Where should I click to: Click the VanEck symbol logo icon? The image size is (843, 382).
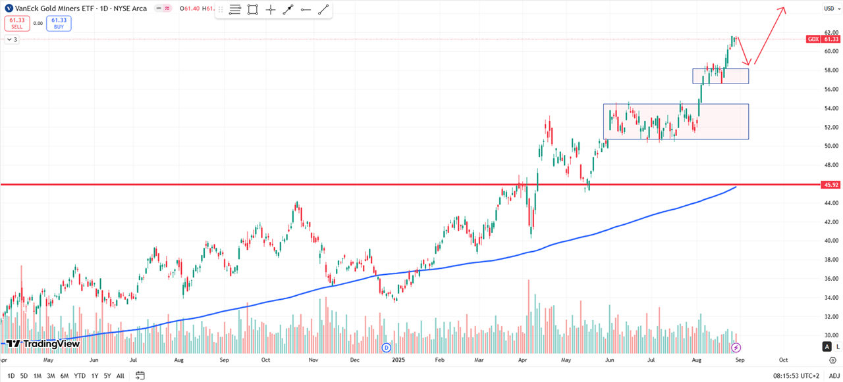[x=9, y=9]
